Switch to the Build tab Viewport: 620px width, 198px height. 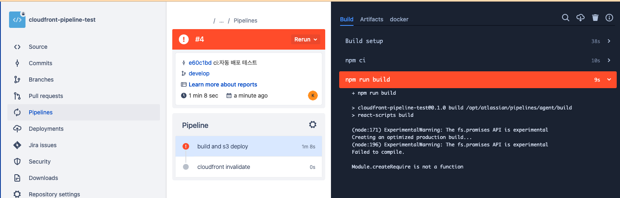[347, 19]
